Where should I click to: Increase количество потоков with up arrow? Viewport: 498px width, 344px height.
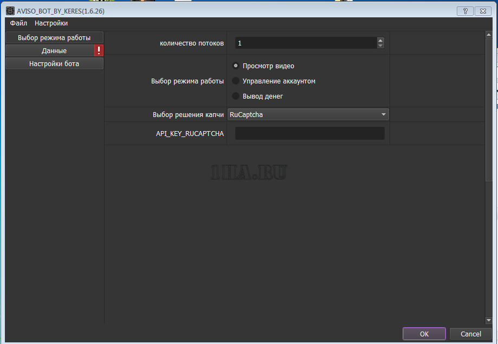(x=380, y=40)
